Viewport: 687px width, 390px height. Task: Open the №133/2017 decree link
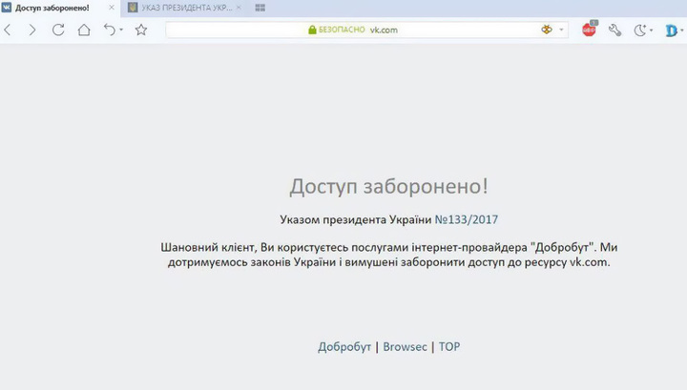click(x=467, y=219)
